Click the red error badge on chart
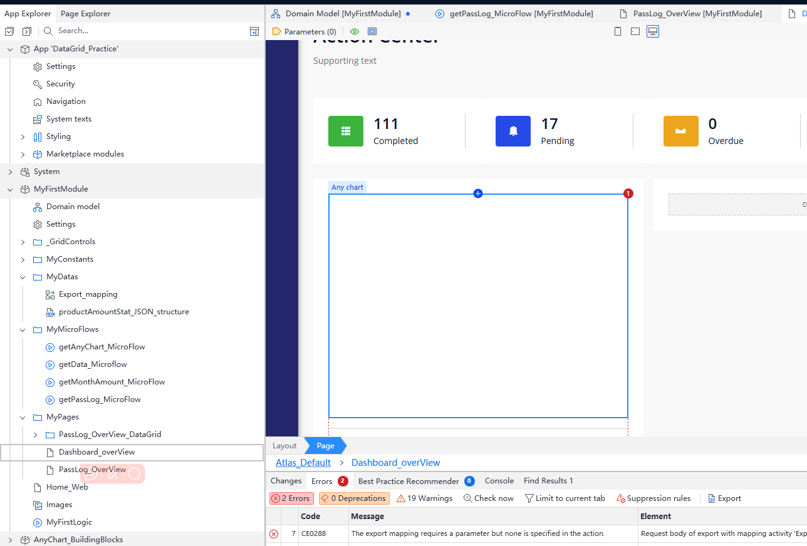The width and height of the screenshot is (807, 546). point(628,193)
